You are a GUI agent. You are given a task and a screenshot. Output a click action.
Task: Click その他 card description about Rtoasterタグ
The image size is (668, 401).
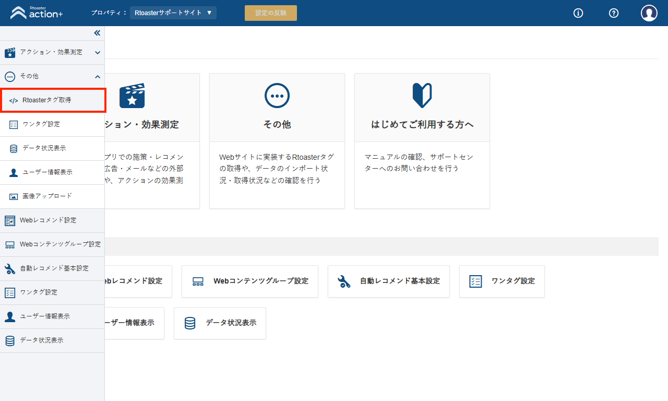point(277,169)
